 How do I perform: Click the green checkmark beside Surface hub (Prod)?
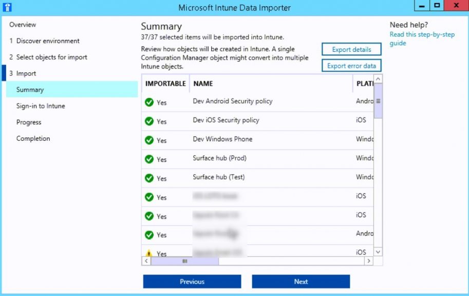pyautogui.click(x=149, y=158)
